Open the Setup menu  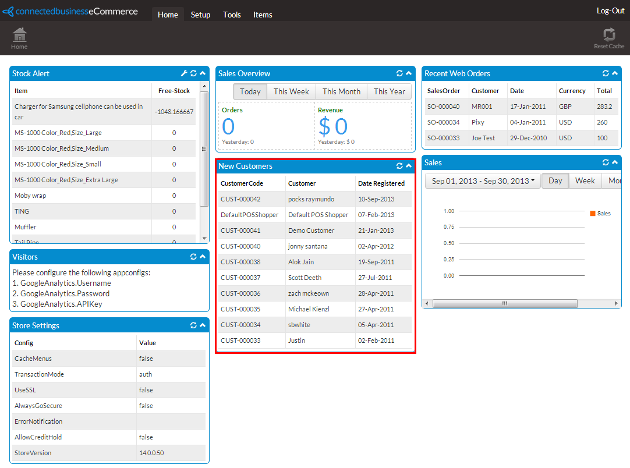200,15
